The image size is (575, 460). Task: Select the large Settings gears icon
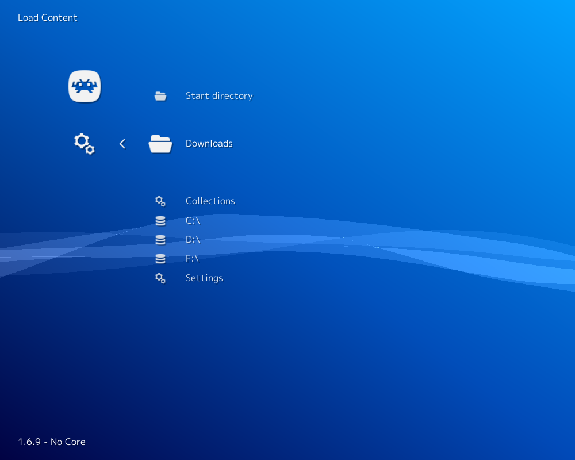[85, 143]
